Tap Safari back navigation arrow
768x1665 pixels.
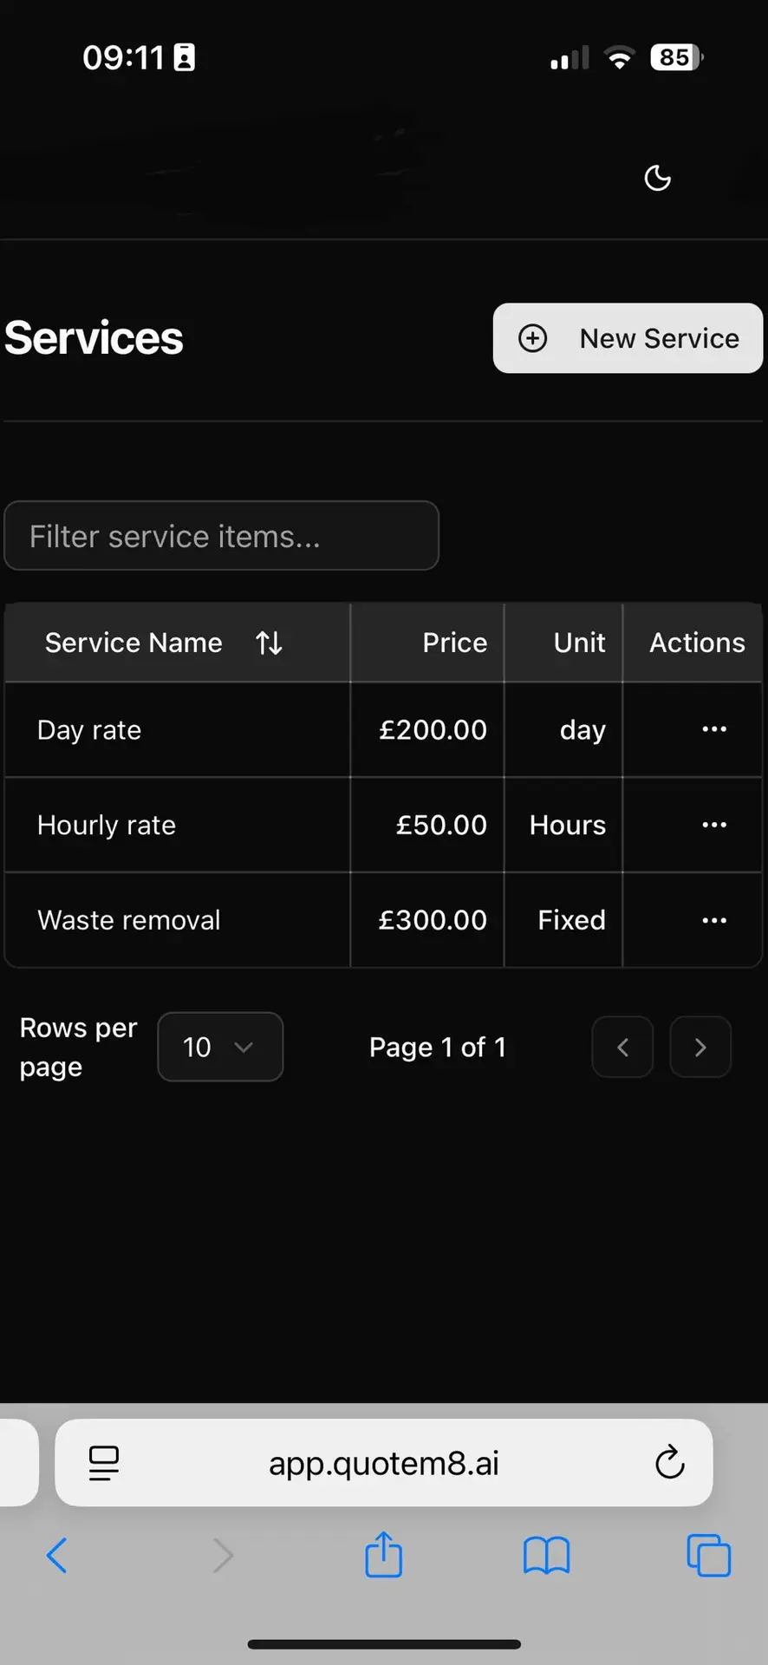[57, 1555]
